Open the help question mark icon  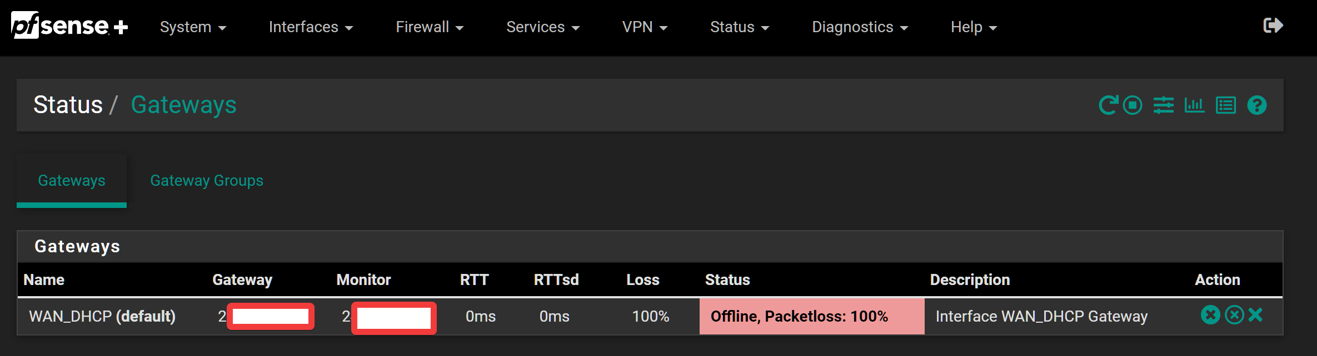point(1257,105)
